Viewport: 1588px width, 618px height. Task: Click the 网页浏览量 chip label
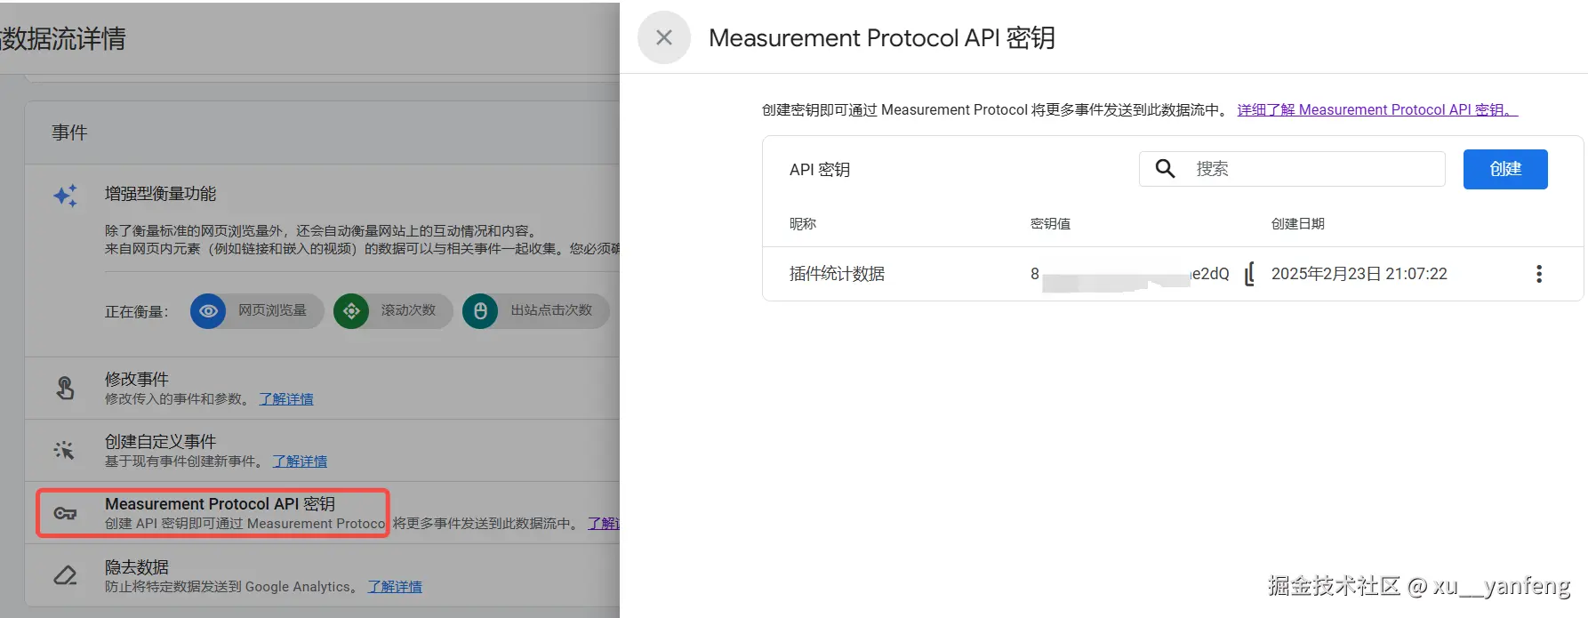(x=272, y=310)
